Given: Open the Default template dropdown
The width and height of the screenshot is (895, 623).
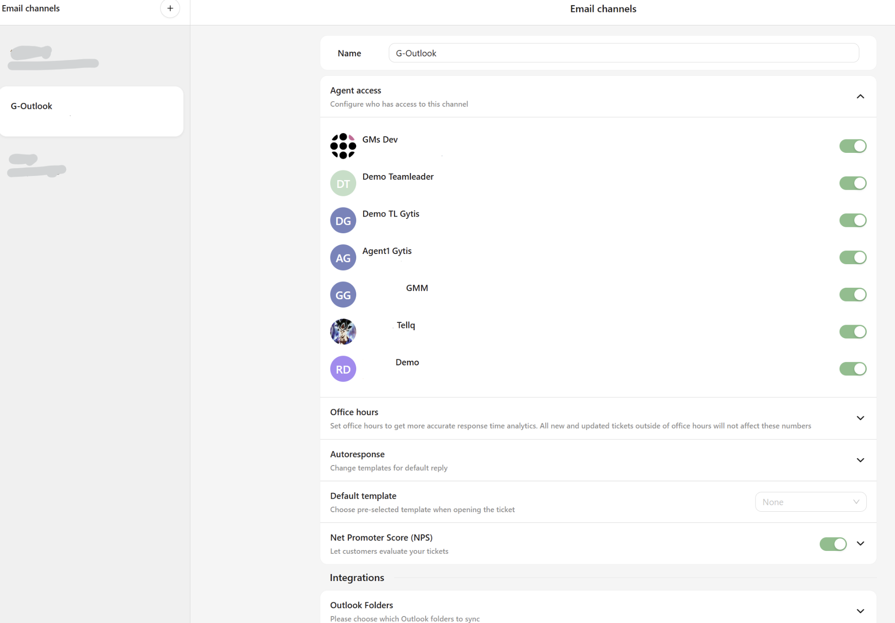Looking at the screenshot, I should tap(810, 502).
